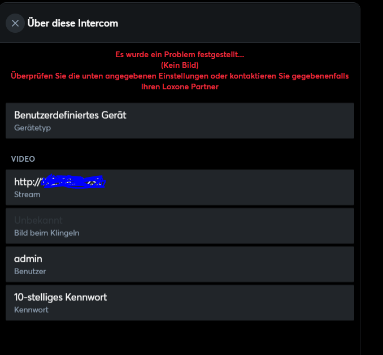Click the Gerätetyp label
Screen dimensions: 383x355
[33, 128]
